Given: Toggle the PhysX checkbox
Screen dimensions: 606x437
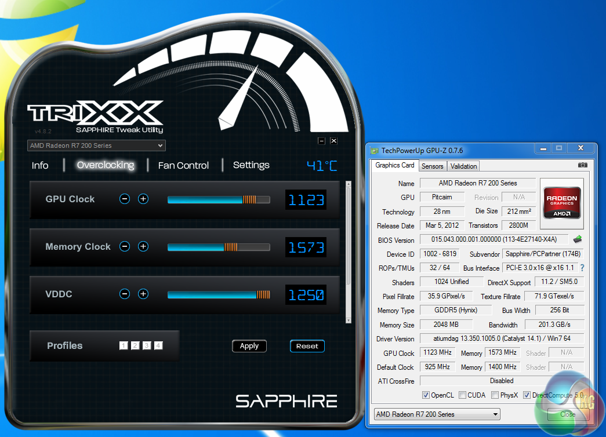Looking at the screenshot, I should [x=495, y=395].
